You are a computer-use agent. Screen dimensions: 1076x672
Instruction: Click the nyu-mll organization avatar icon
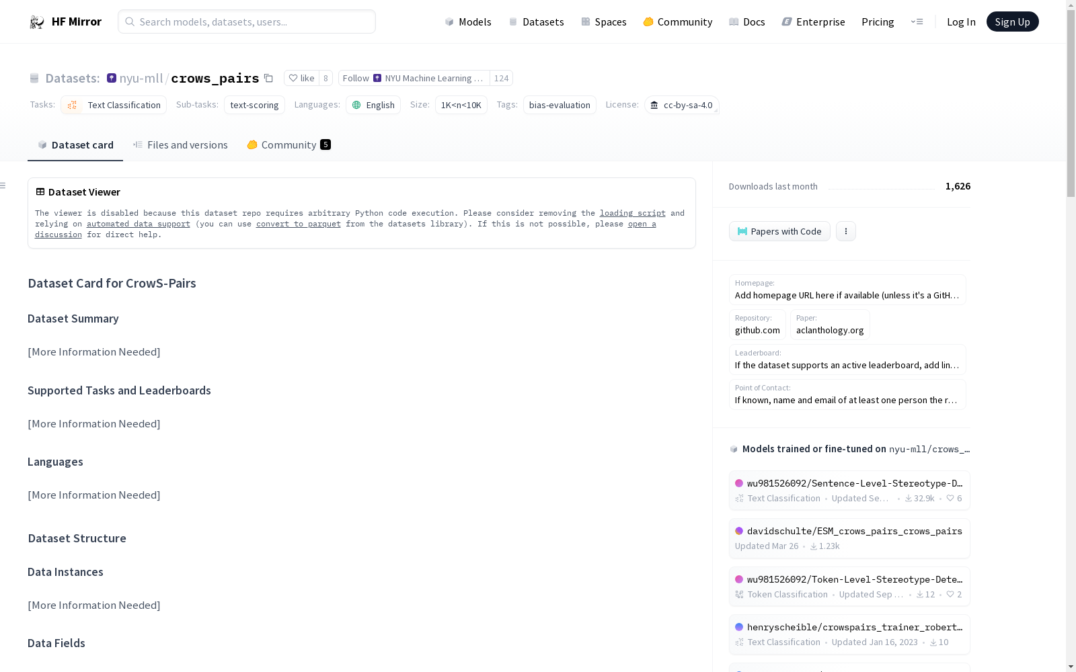(112, 78)
